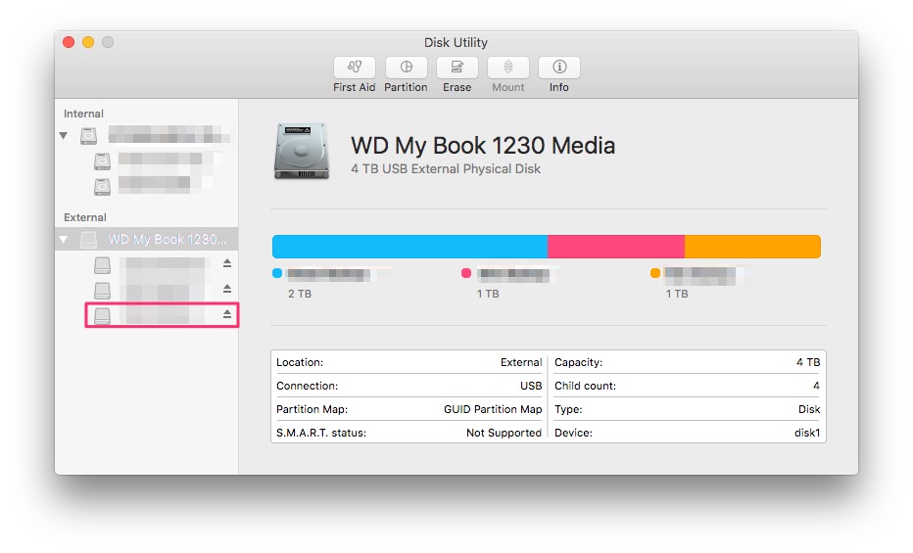The height and width of the screenshot is (553, 913).
Task: Select first internal volume icon
Action: 103,161
